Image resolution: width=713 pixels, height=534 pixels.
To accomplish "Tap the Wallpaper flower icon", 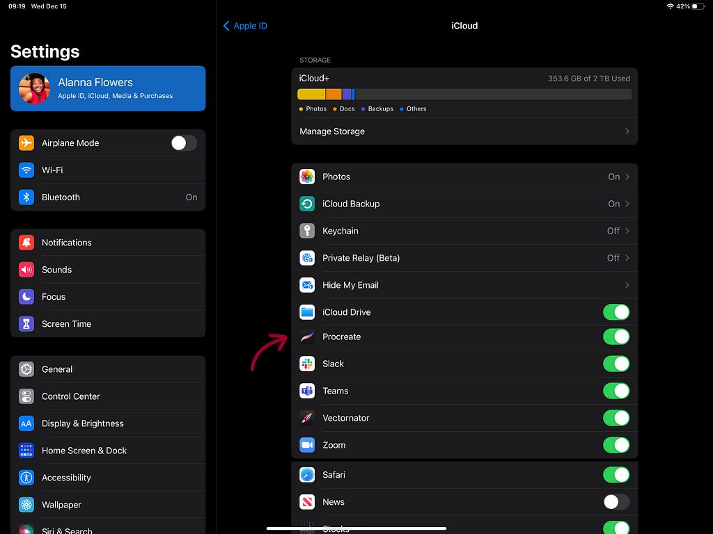I will click(26, 505).
